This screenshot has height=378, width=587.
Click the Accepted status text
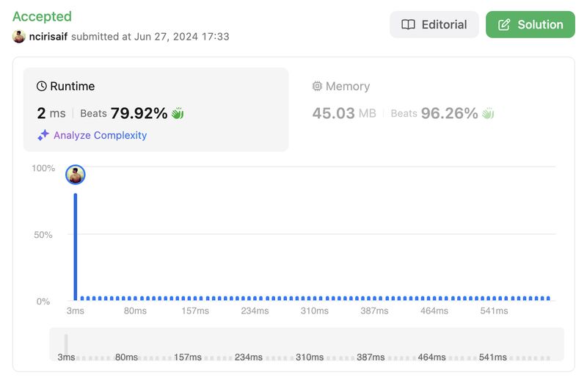point(42,16)
